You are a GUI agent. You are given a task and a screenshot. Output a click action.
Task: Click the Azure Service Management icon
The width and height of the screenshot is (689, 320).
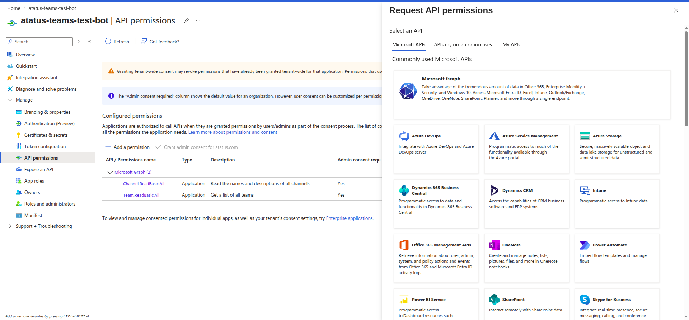click(x=495, y=136)
